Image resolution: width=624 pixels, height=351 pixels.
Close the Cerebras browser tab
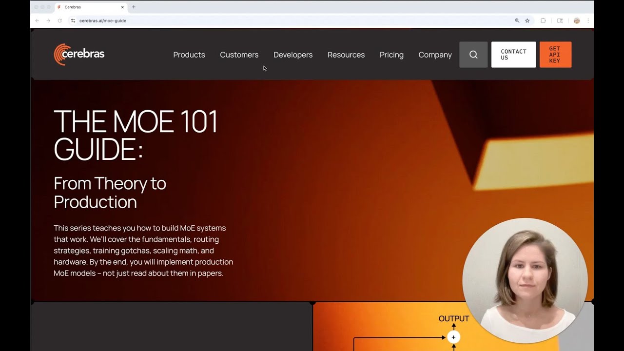coord(122,7)
